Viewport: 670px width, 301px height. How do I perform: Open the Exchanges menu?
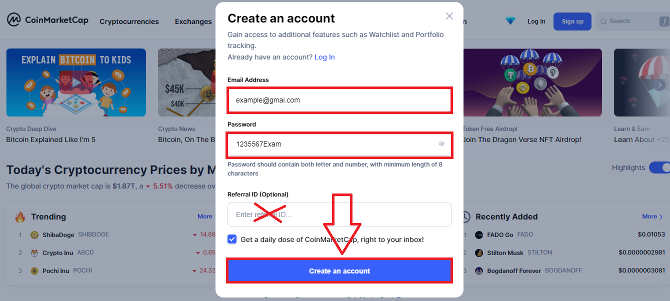[x=193, y=21]
